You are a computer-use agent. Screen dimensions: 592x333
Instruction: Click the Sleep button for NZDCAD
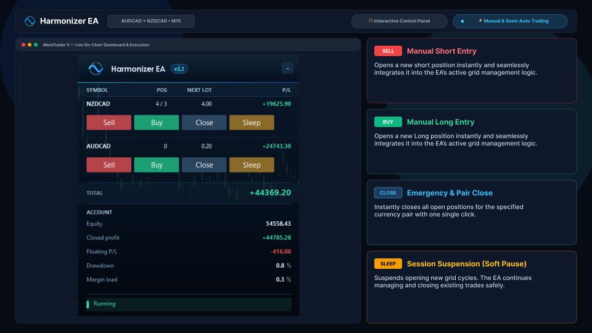pyautogui.click(x=252, y=123)
